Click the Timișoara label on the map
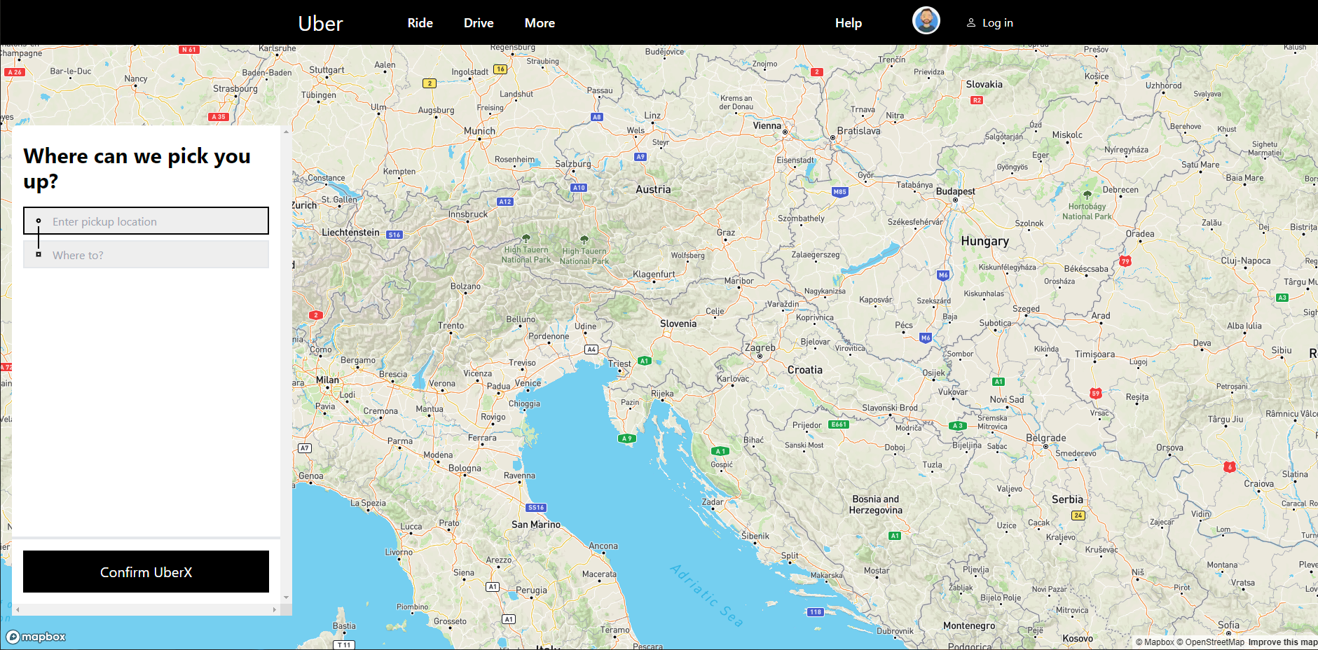This screenshot has width=1318, height=650. [1094, 354]
